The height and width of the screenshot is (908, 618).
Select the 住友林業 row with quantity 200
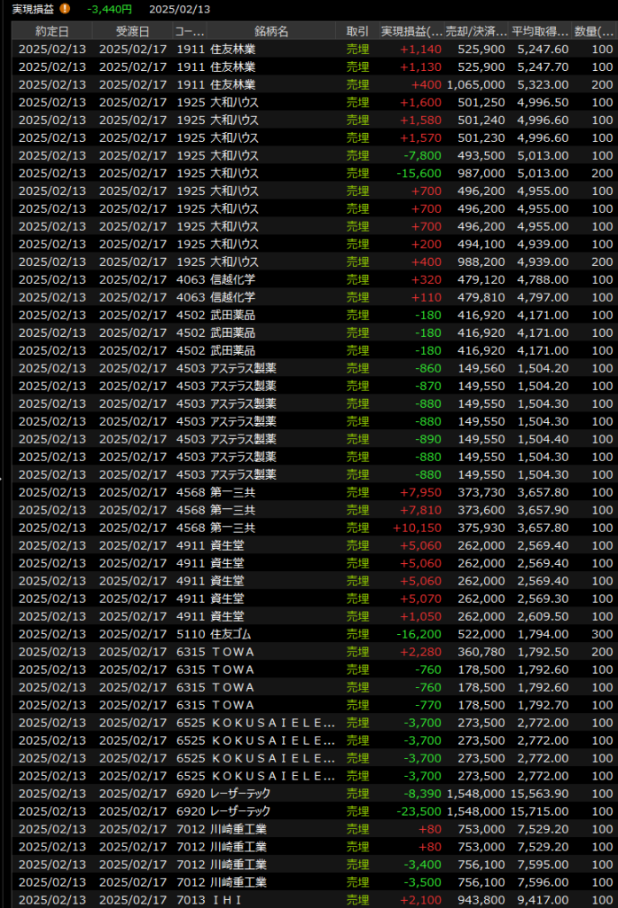click(266, 84)
